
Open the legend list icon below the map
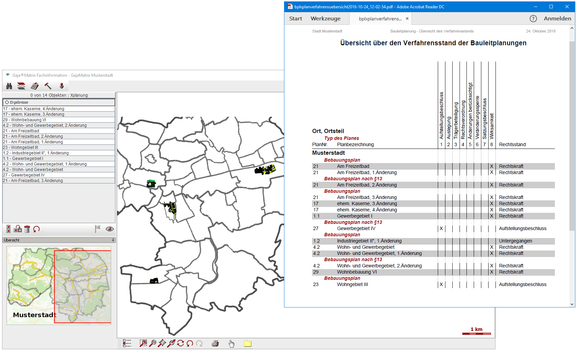[x=127, y=343]
